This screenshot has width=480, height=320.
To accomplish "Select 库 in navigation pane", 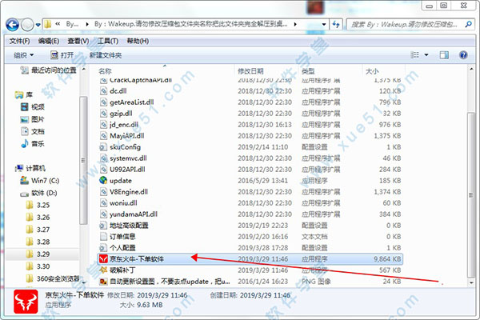I will (x=24, y=95).
